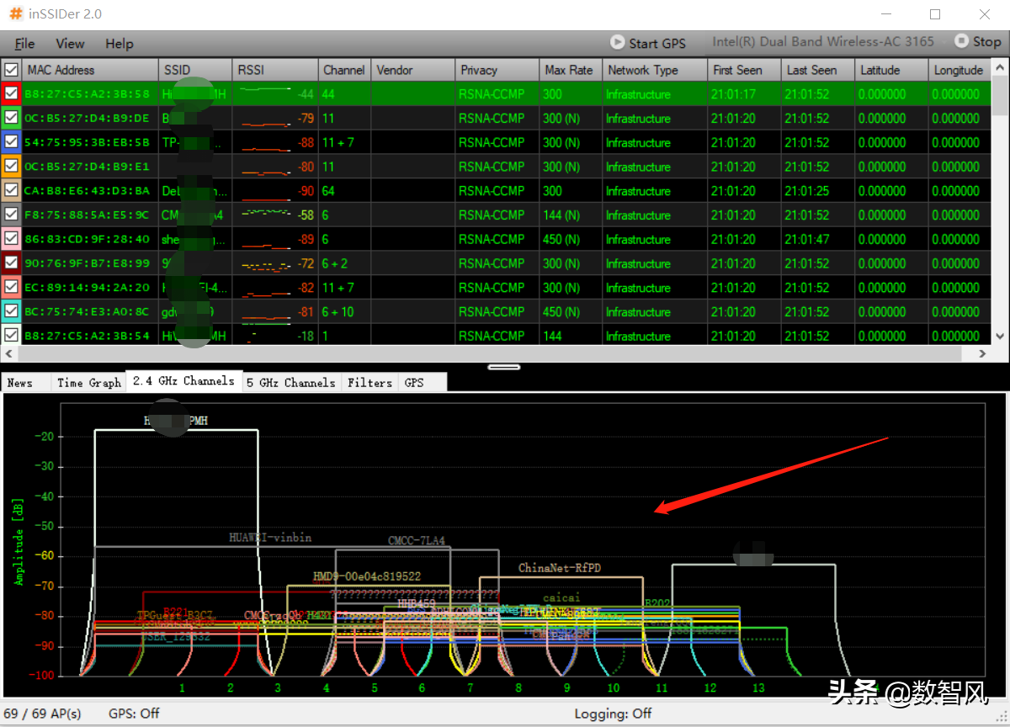Sort by the Max Rate column header
The image size is (1010, 727).
571,70
